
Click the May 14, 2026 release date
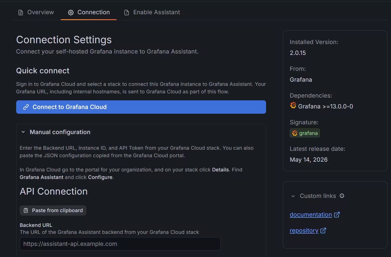pos(309,160)
